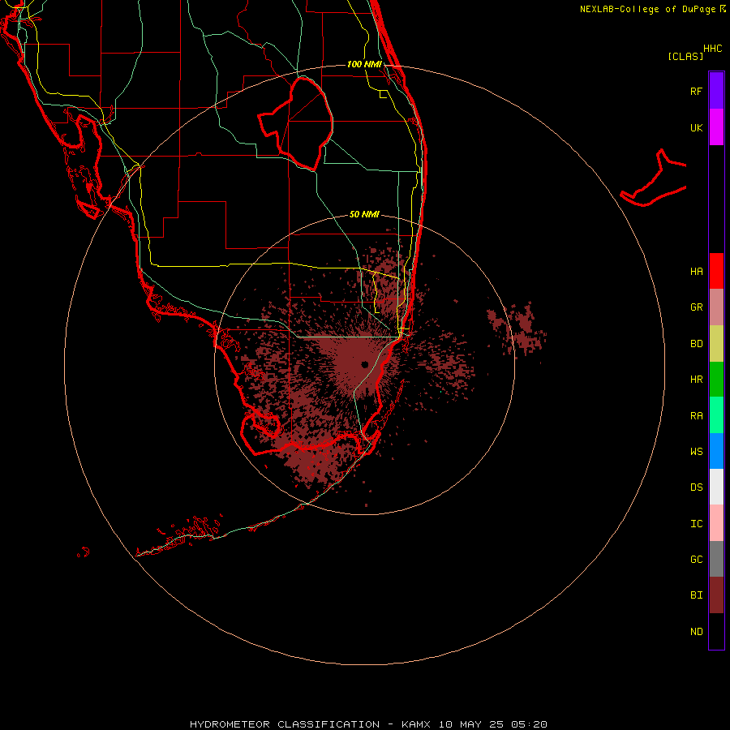The height and width of the screenshot is (730, 730).
Task: Click the IC legend label
Action: pyautogui.click(x=696, y=524)
